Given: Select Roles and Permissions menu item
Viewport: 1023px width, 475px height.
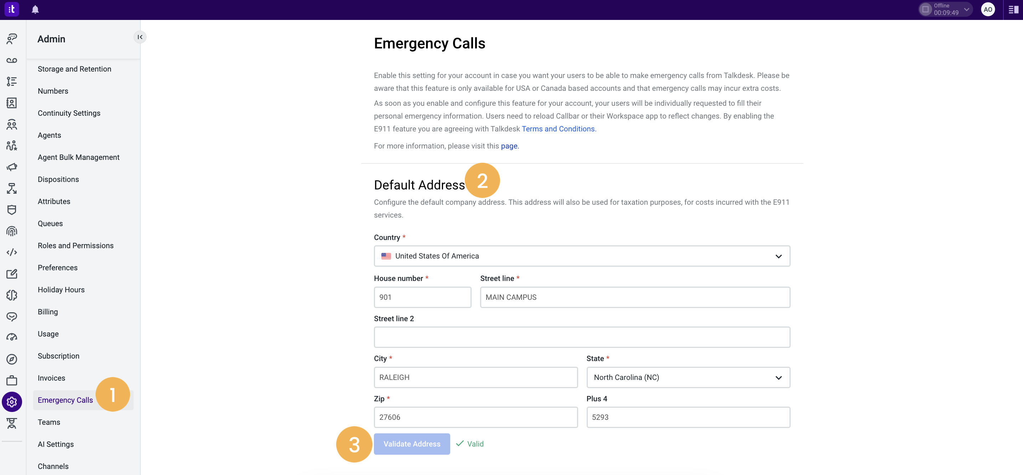Looking at the screenshot, I should (x=76, y=246).
